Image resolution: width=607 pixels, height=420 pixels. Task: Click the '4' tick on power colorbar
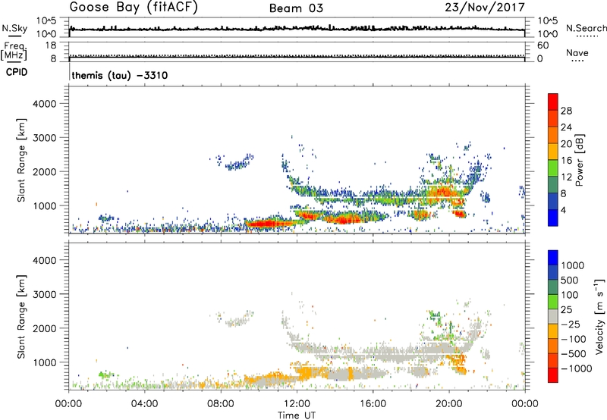tap(563, 210)
